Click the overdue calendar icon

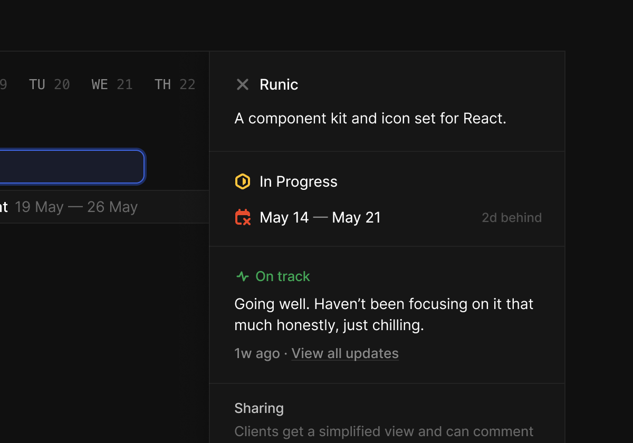pyautogui.click(x=243, y=217)
